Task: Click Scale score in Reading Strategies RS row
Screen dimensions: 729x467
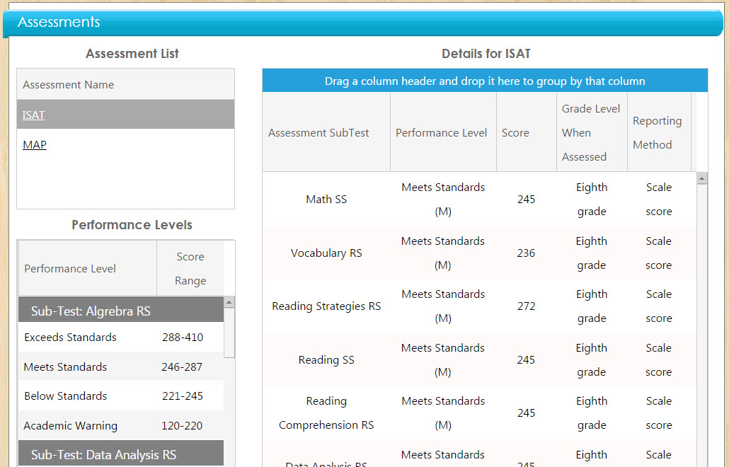Action: [659, 306]
